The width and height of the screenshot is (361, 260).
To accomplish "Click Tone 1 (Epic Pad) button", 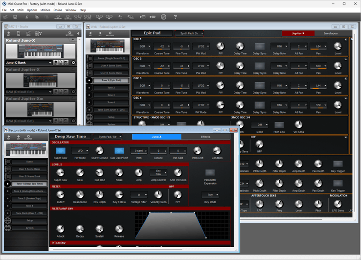I will 111,80.
